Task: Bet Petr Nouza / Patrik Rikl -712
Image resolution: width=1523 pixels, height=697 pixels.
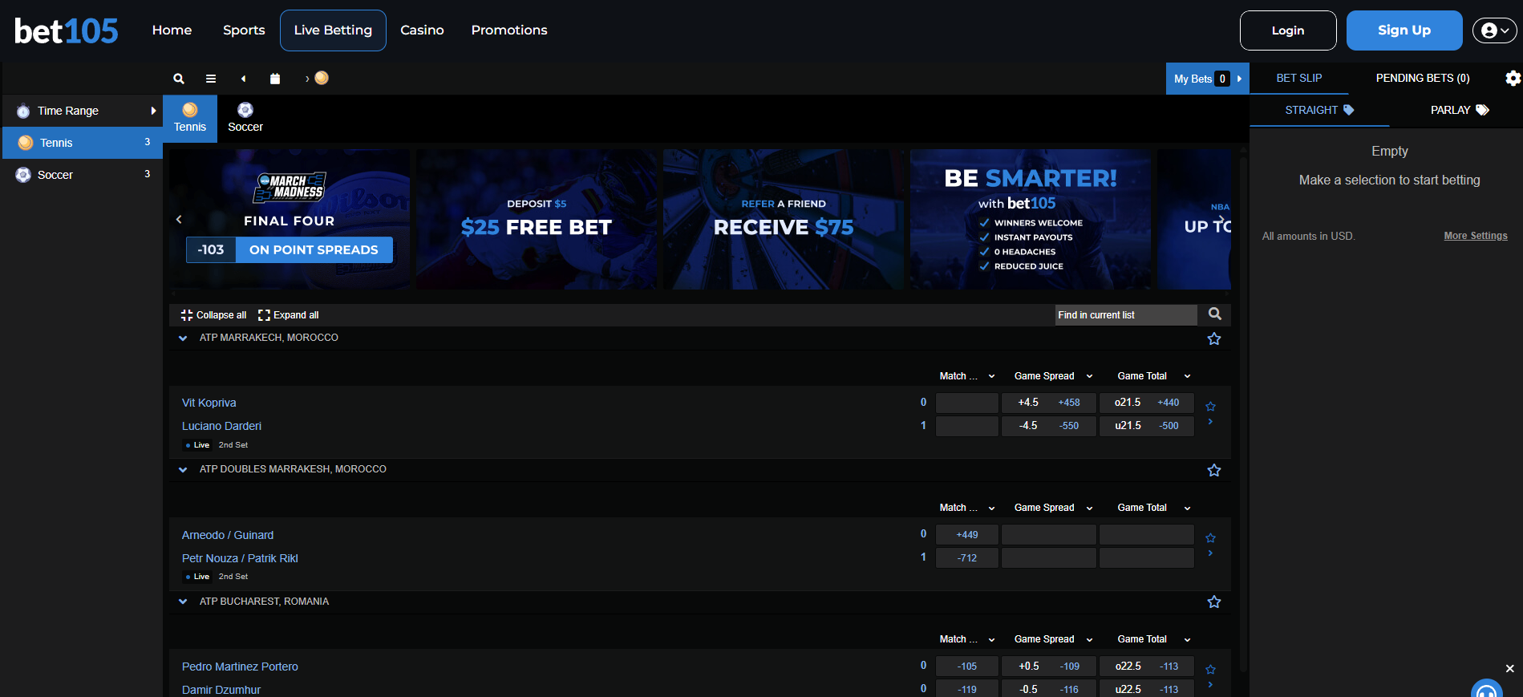Action: pos(967,558)
